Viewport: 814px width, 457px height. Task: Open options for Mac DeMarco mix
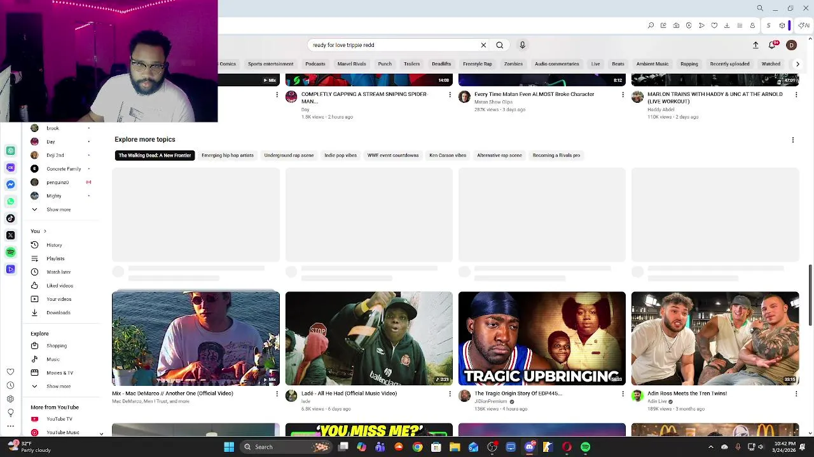(277, 394)
